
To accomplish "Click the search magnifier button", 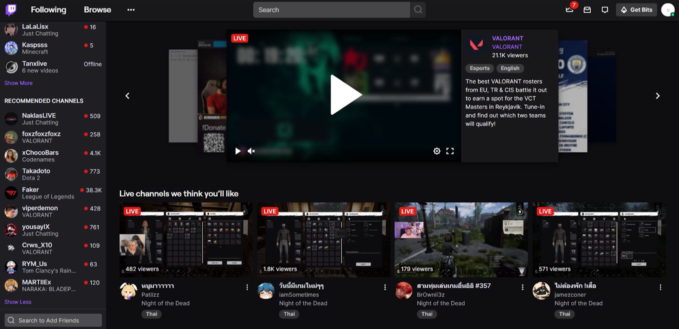I will [418, 10].
